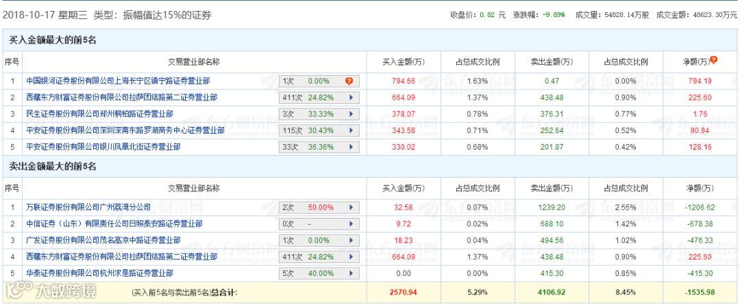This screenshot has width=740, height=304.
Task: Click the orange question mark in 中国银河证券 row
Action: tap(349, 81)
